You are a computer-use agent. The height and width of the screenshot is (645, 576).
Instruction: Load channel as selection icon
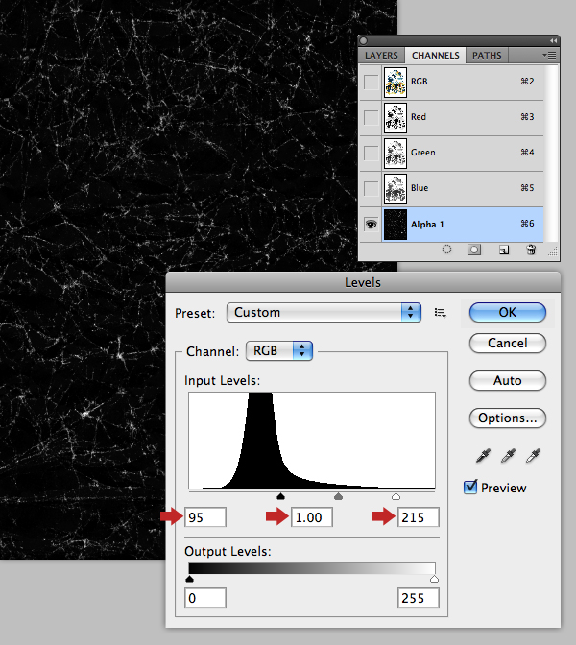click(x=446, y=250)
